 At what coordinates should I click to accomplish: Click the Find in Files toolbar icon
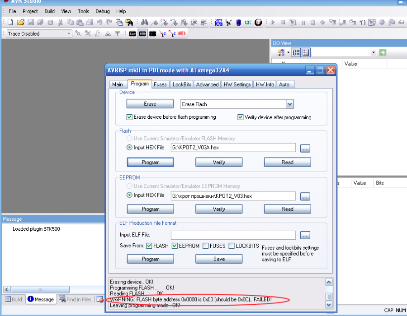pos(129,22)
